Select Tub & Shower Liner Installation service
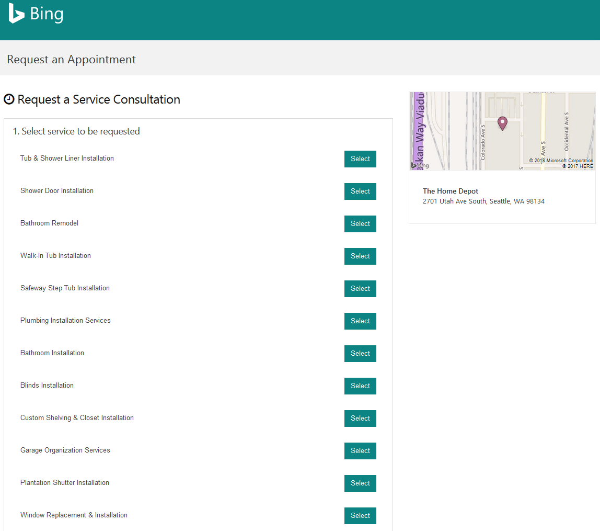This screenshot has height=531, width=600. click(360, 159)
